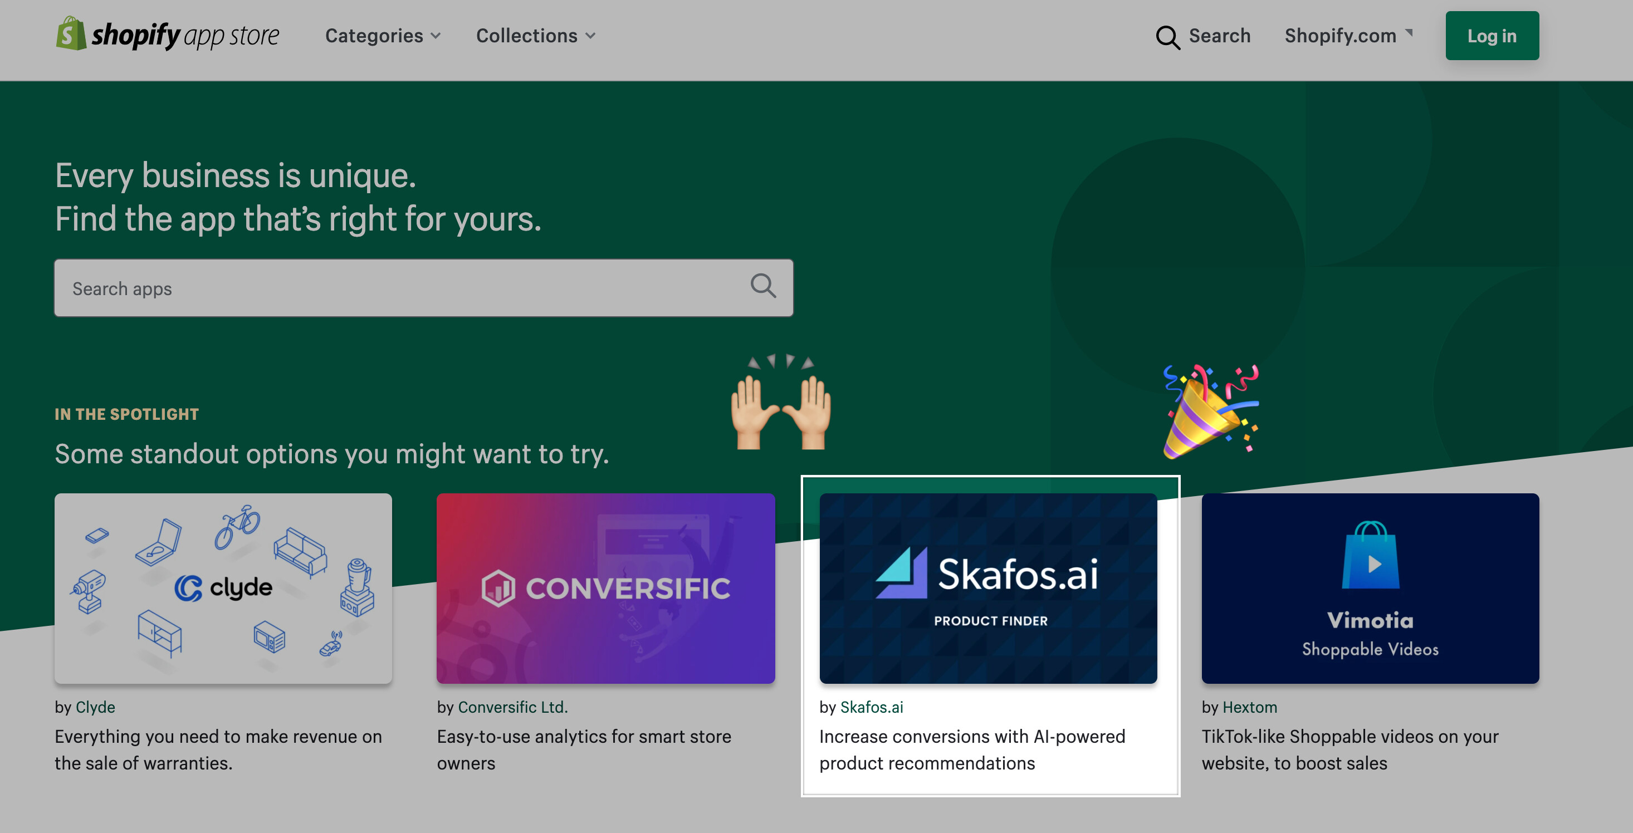Open the Clyde developer link
Screen dimensions: 1633x833
pyautogui.click(x=95, y=707)
